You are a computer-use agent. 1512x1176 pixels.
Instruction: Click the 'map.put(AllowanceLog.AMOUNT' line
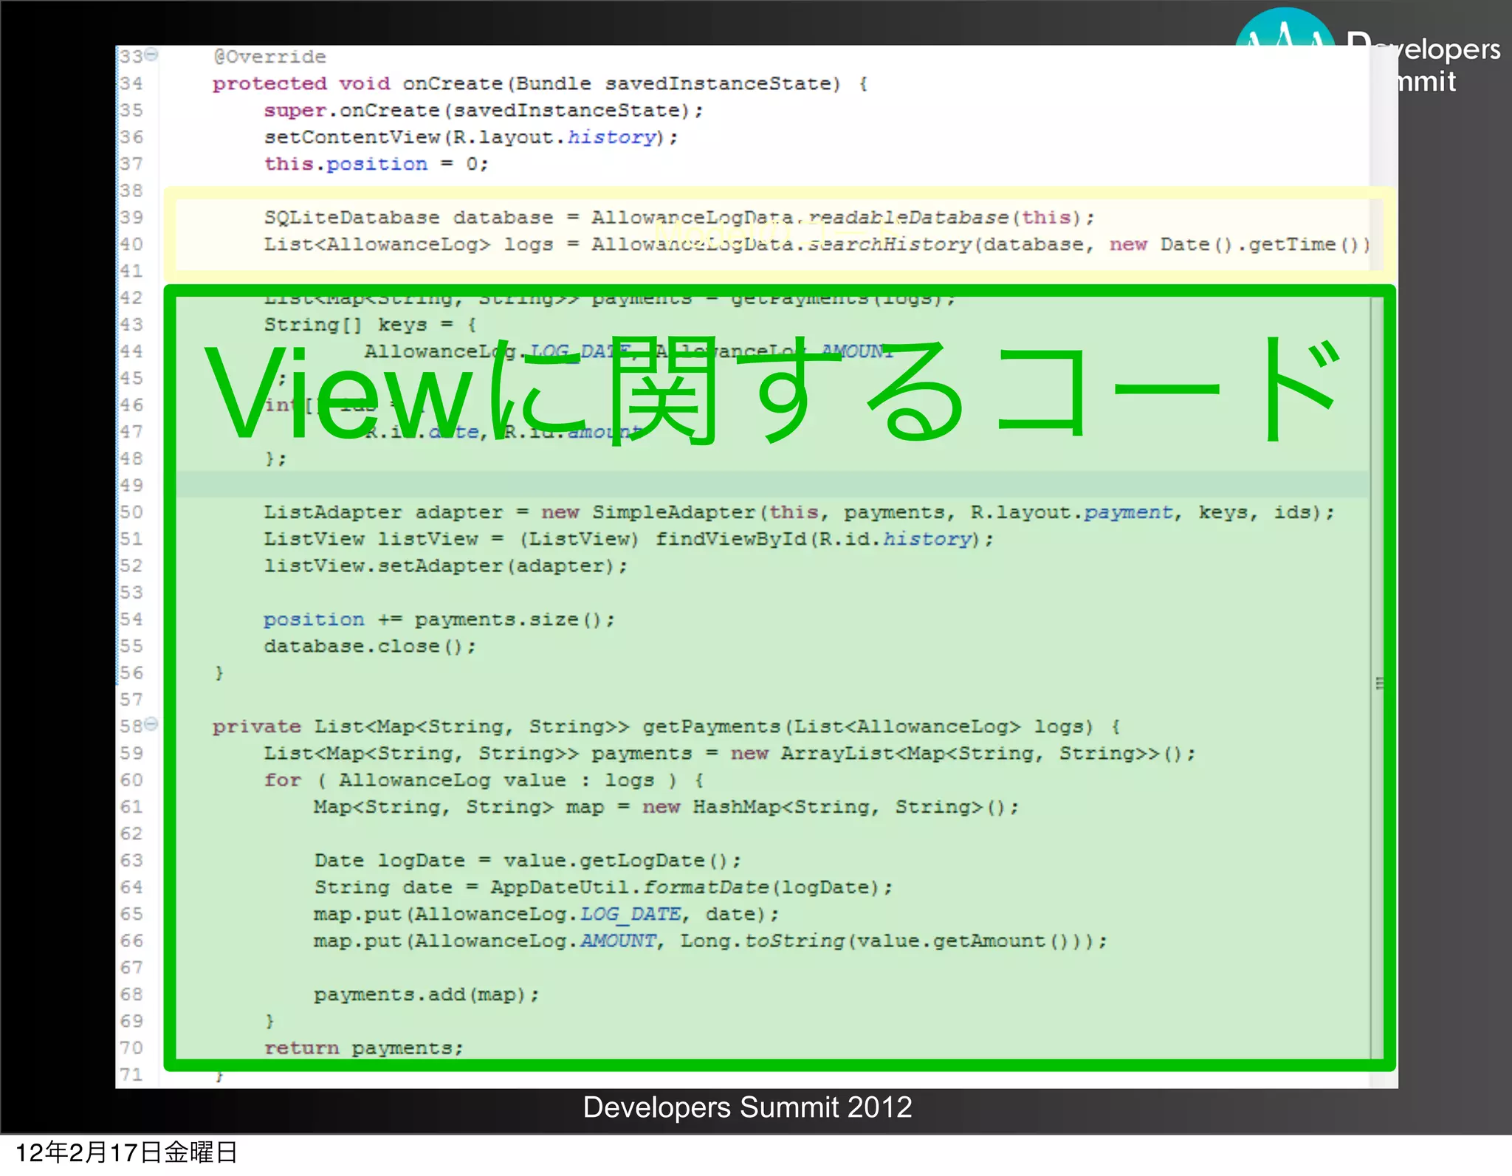[x=711, y=941]
